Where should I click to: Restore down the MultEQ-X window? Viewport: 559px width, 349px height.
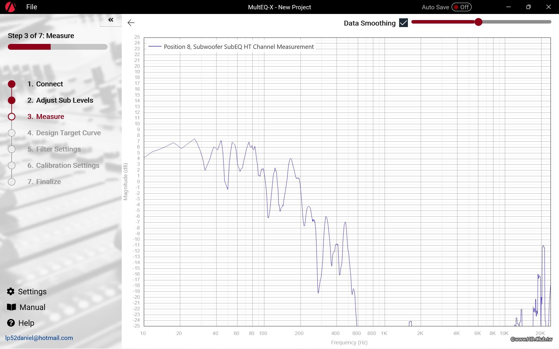coord(528,7)
